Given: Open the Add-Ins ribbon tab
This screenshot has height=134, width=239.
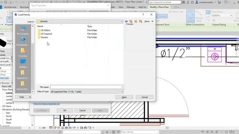Looking at the screenshot, I should tap(142, 7).
